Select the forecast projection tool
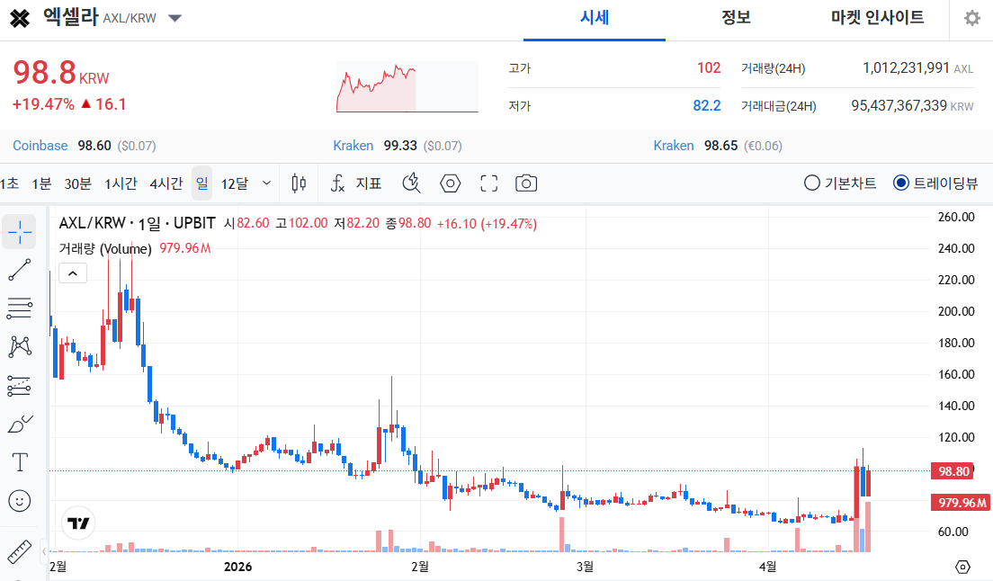993x581 pixels. coord(20,386)
